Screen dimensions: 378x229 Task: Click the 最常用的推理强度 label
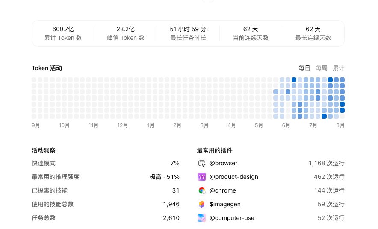click(56, 177)
